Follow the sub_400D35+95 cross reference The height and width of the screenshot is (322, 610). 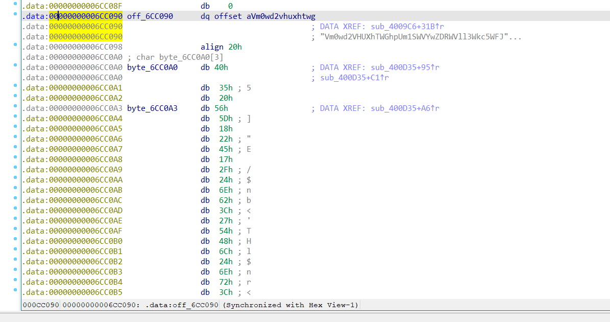click(x=405, y=67)
